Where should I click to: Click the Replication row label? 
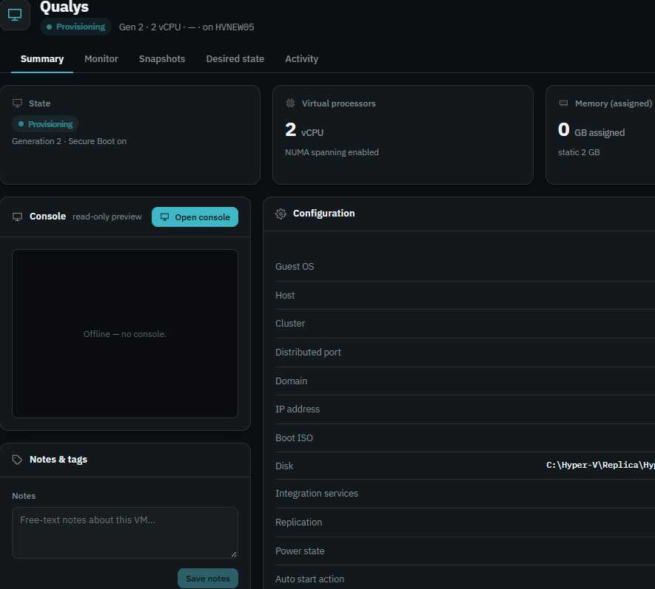click(299, 522)
